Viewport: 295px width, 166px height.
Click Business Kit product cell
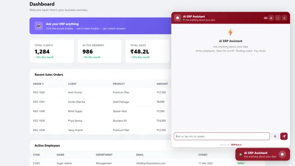120,121
